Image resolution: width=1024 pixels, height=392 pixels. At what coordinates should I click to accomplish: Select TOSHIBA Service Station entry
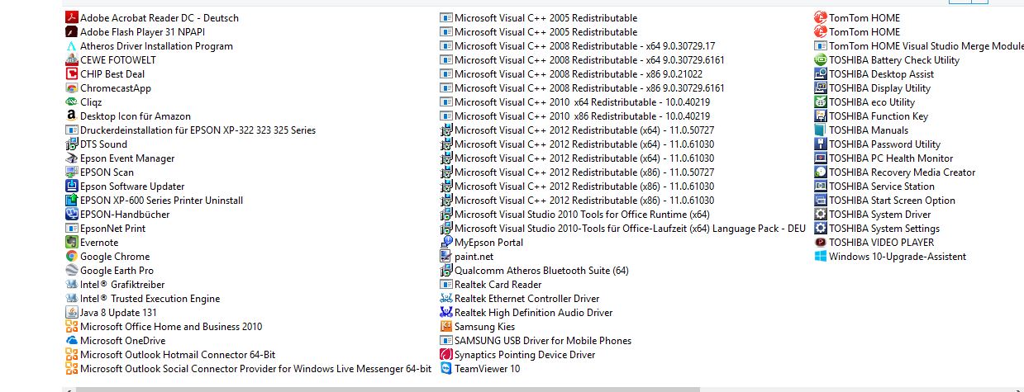(x=875, y=186)
